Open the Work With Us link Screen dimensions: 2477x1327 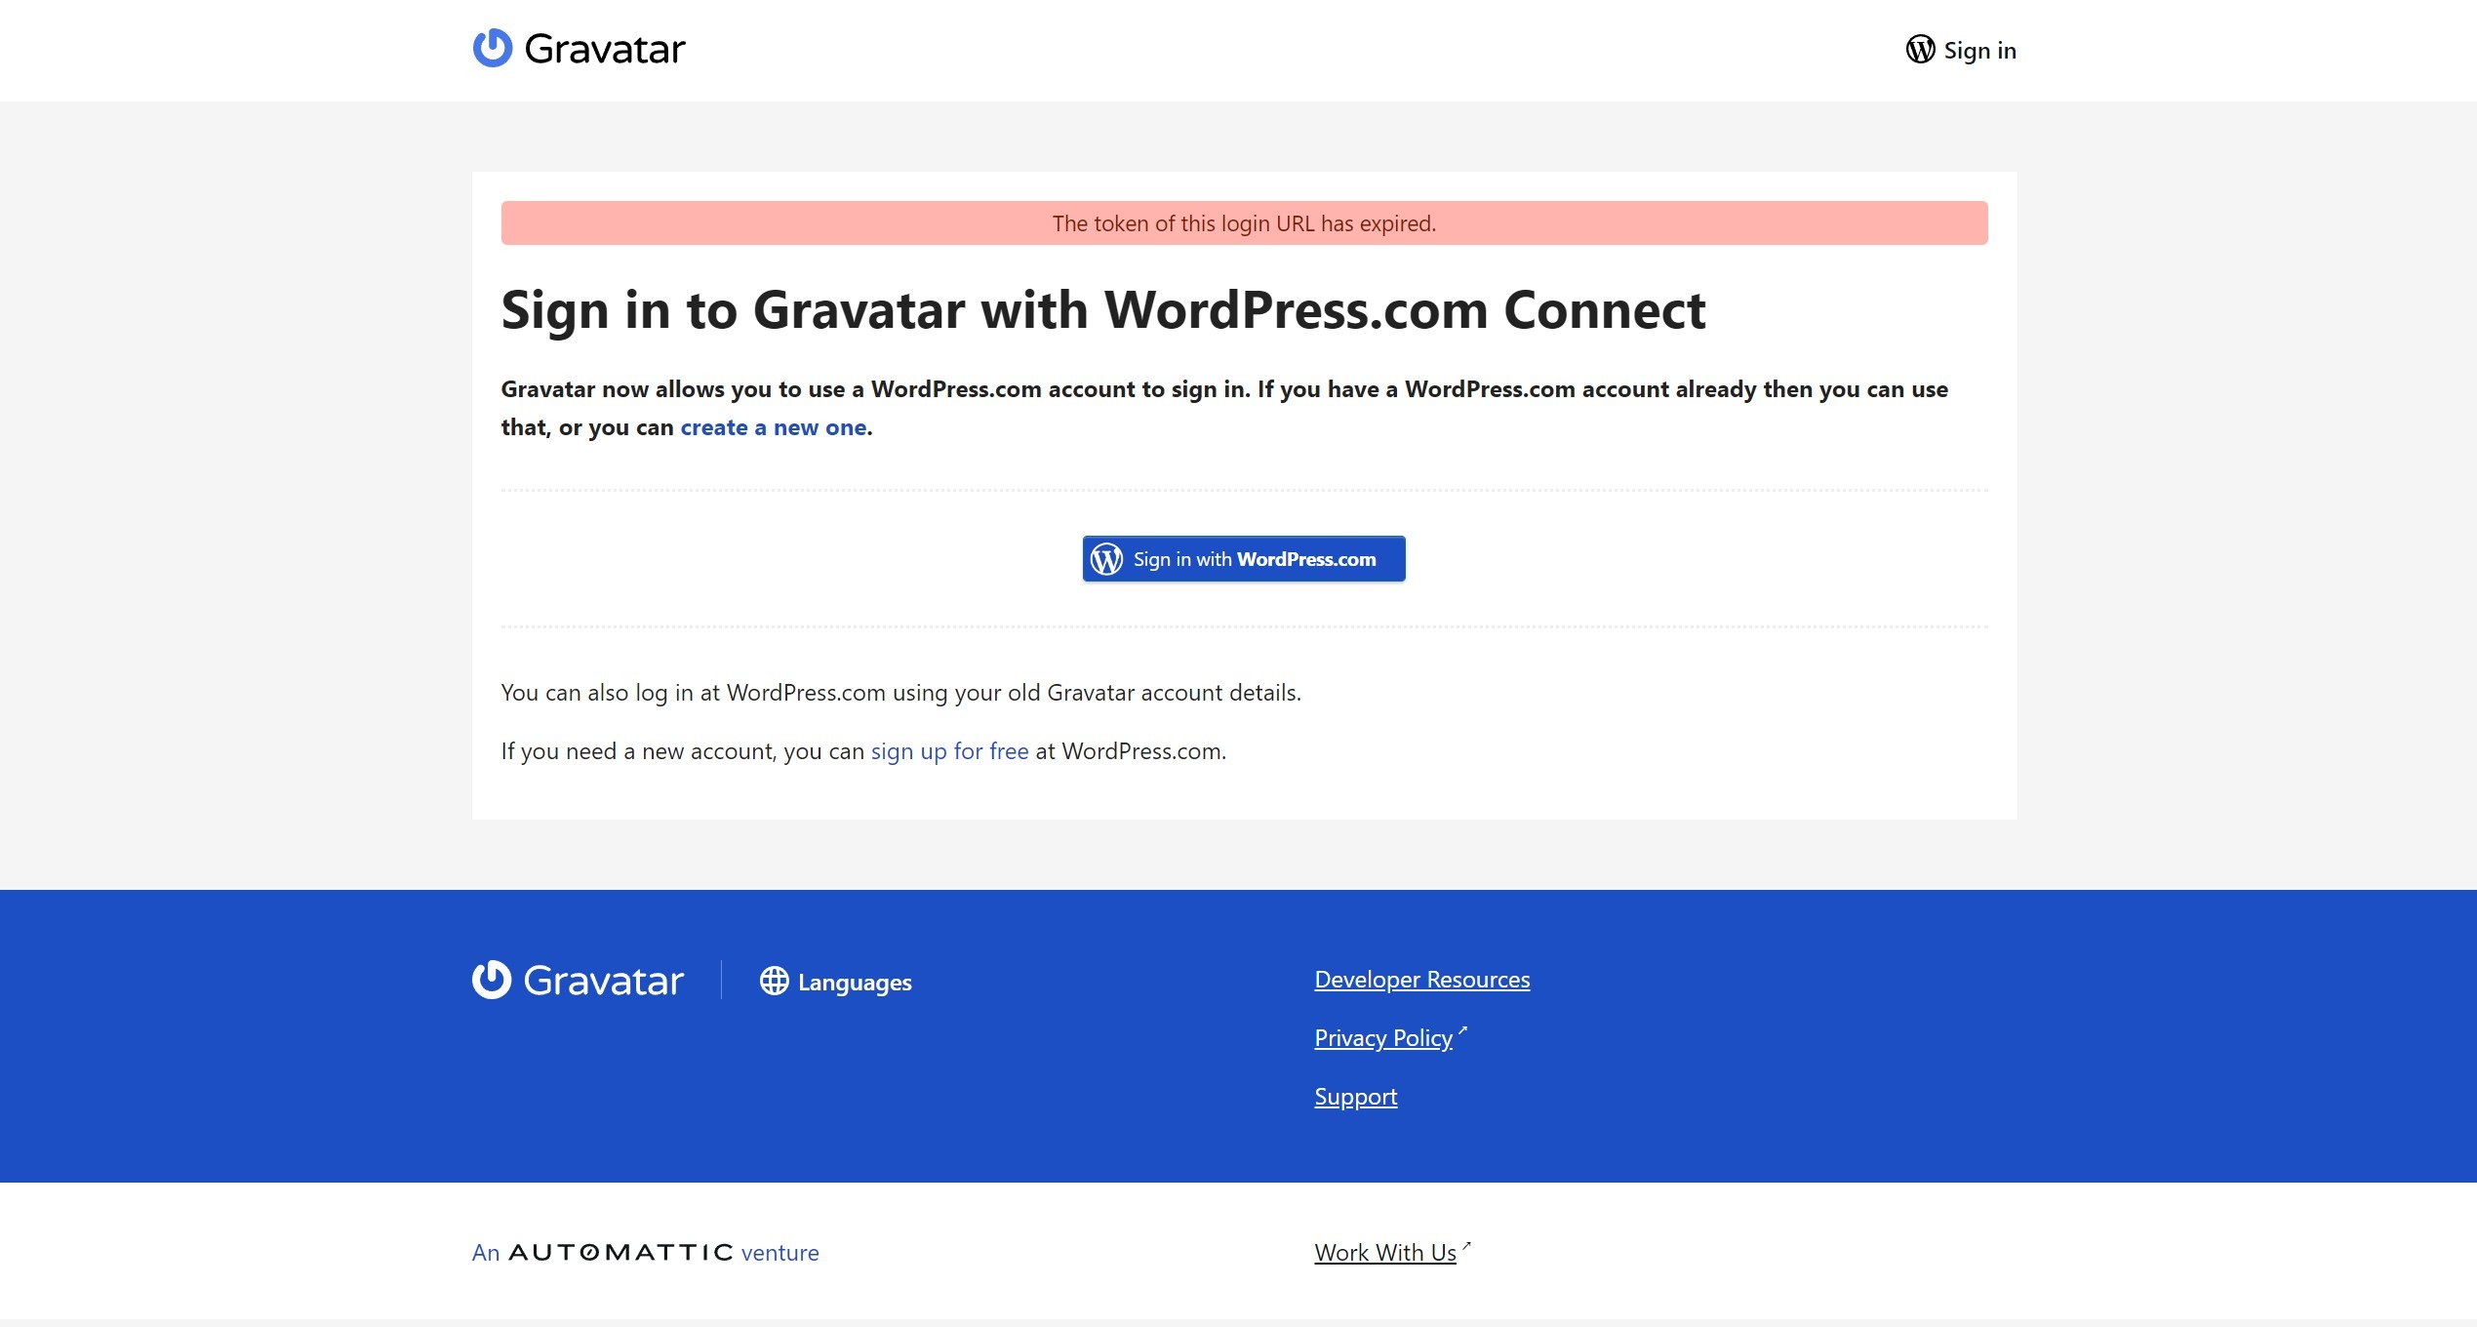click(x=1384, y=1253)
